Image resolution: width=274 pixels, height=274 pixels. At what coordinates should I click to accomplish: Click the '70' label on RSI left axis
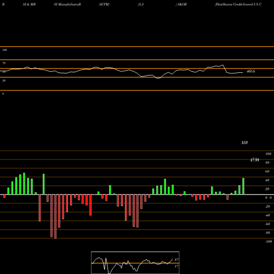point(4,63)
